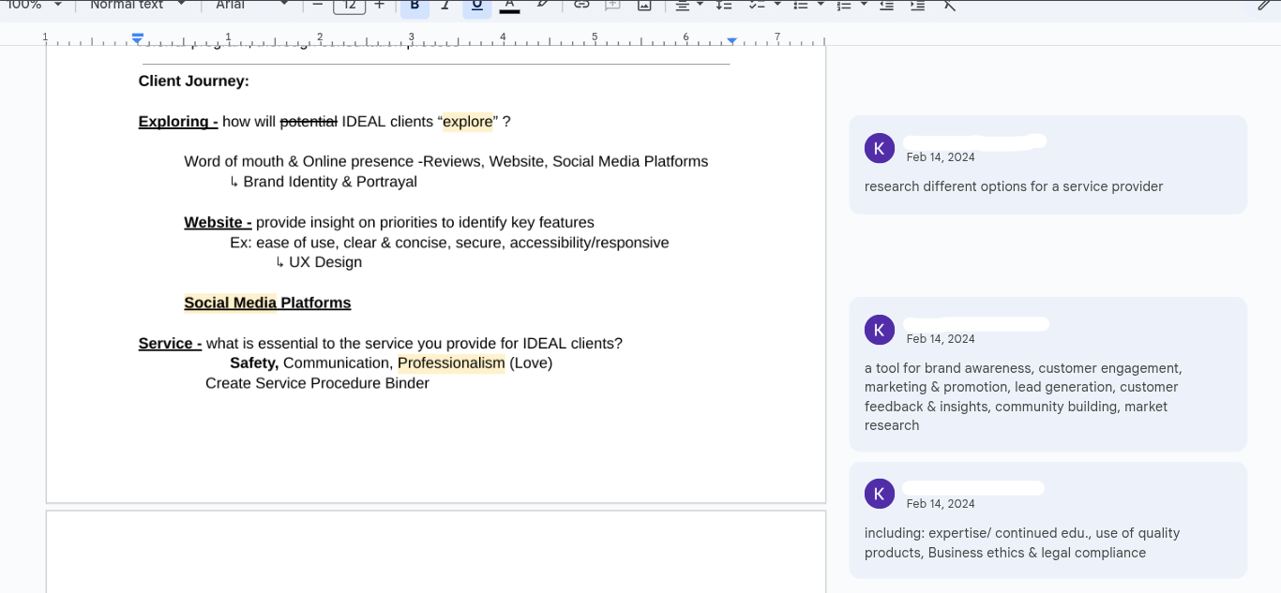Open the highlight color tool
The height and width of the screenshot is (593, 1281).
point(542,6)
